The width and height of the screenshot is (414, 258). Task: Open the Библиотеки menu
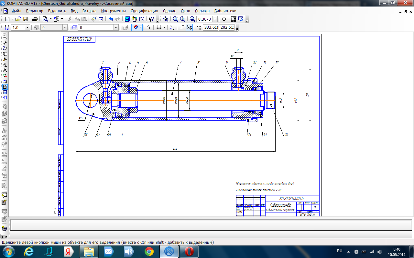pos(225,11)
